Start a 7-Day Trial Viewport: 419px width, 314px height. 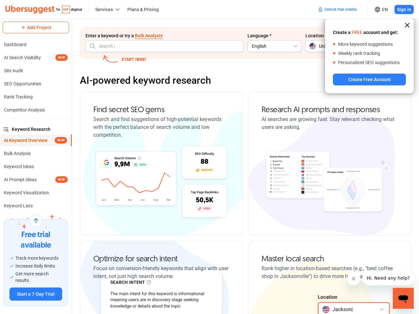click(36, 294)
